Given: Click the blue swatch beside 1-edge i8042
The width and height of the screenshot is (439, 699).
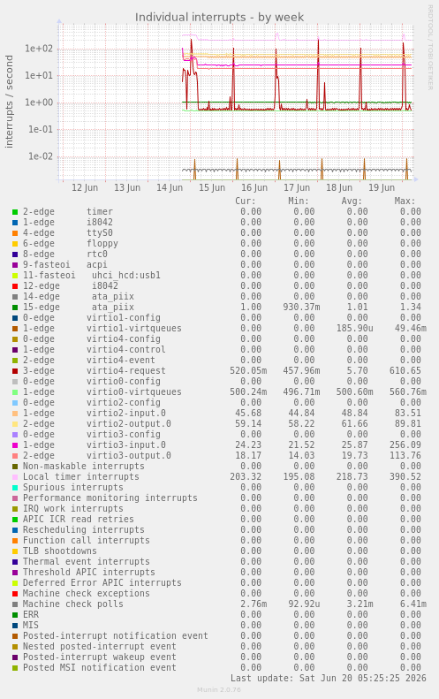Looking at the screenshot, I should [x=15, y=223].
